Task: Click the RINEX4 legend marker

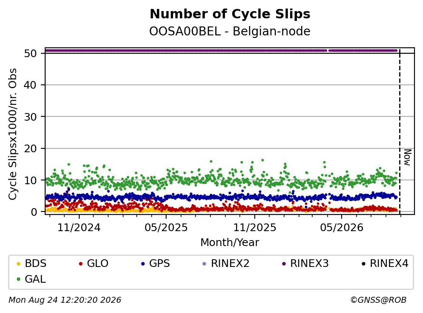Action: 363,264
